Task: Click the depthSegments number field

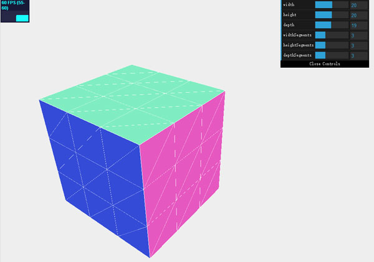Action: tap(359, 55)
